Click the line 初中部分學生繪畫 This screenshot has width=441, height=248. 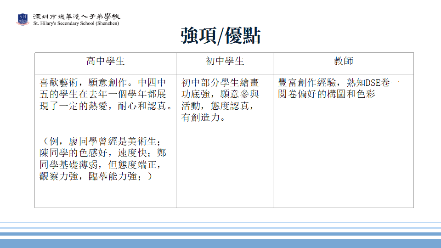tap(220, 83)
